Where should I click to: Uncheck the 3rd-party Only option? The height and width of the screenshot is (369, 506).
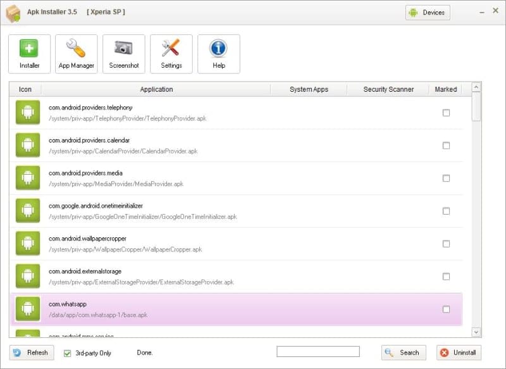pos(67,353)
